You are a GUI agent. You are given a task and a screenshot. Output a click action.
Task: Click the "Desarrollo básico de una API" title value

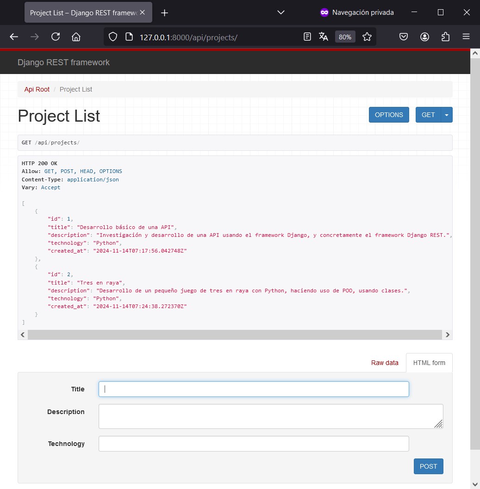click(x=125, y=227)
